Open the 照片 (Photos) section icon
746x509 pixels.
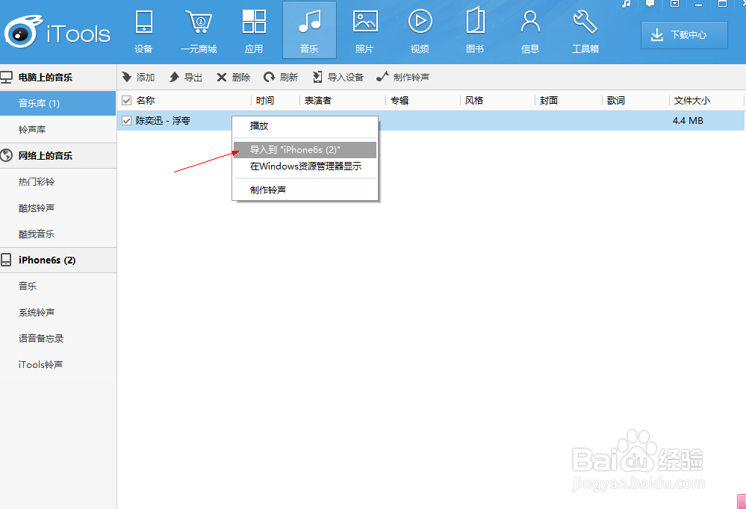pos(365,22)
